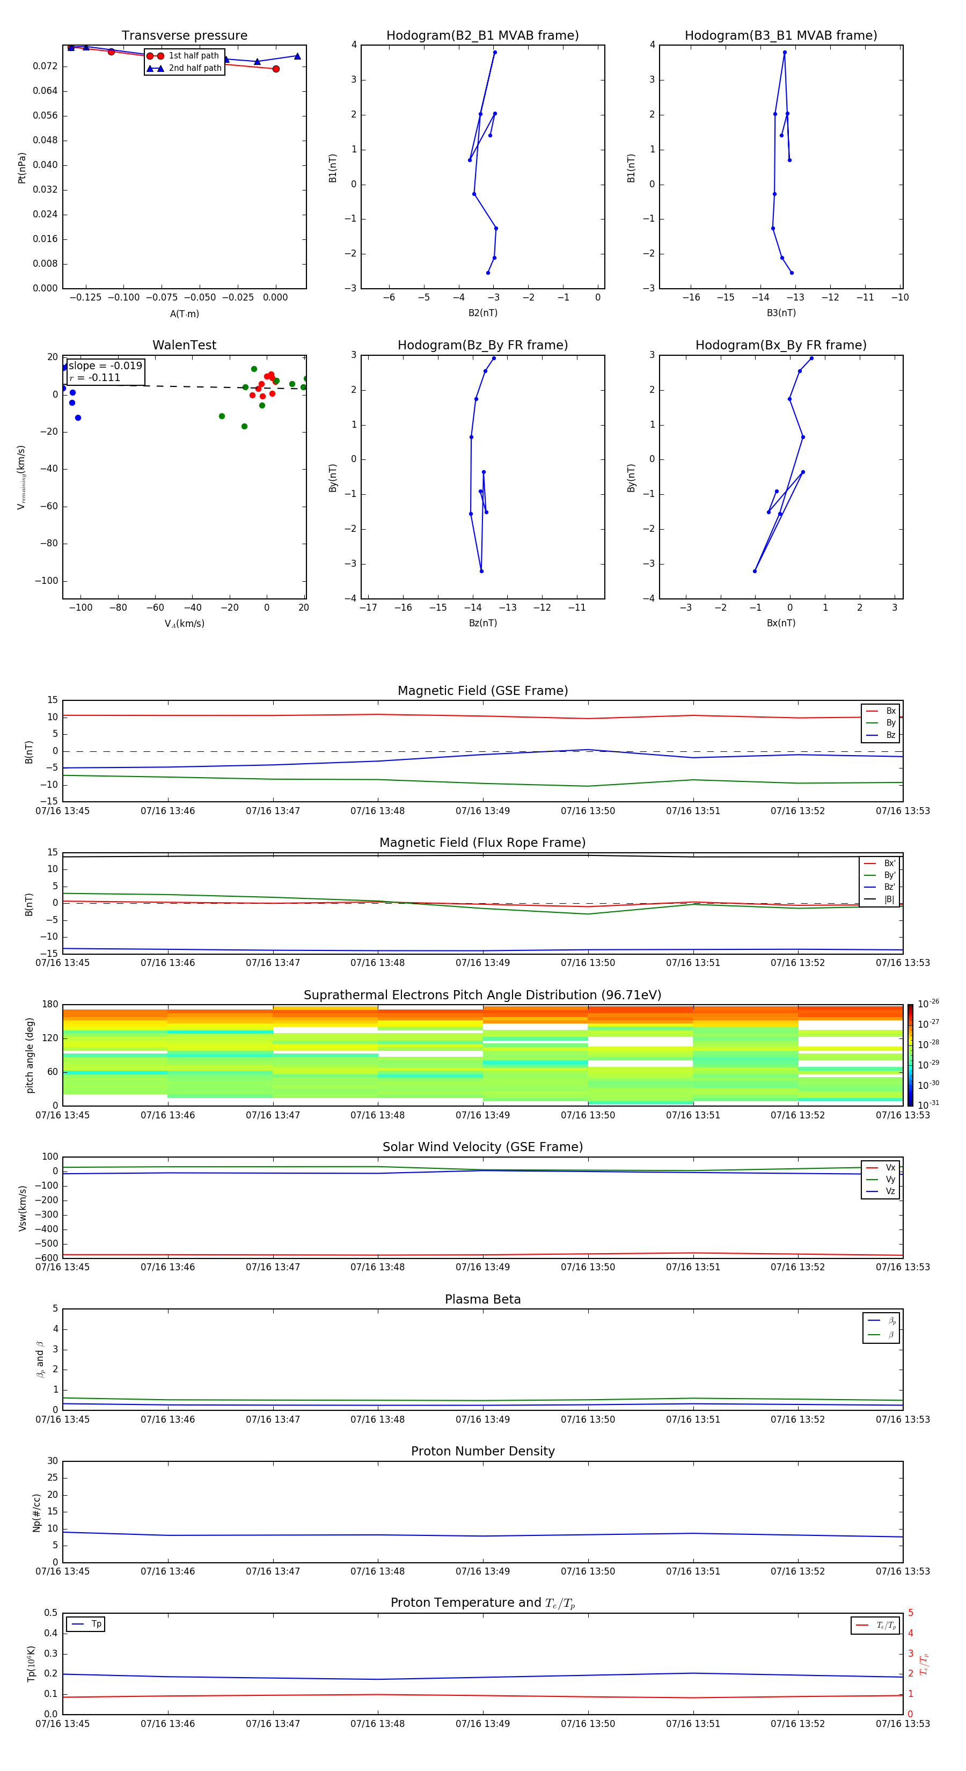Click the 'r = -0.111' annotation
This screenshot has height=1771, width=966.
[x=95, y=377]
